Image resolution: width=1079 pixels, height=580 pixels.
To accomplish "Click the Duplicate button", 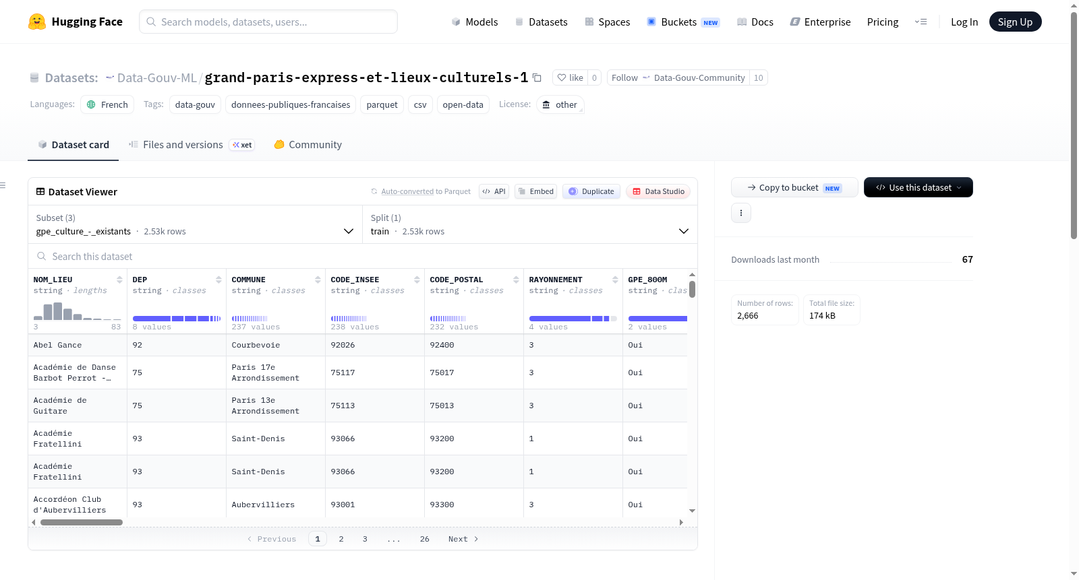I will (x=591, y=191).
